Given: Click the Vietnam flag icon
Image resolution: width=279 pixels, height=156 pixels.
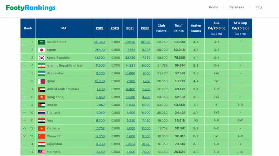Looking at the screenshot, I should pyautogui.click(x=42, y=129).
